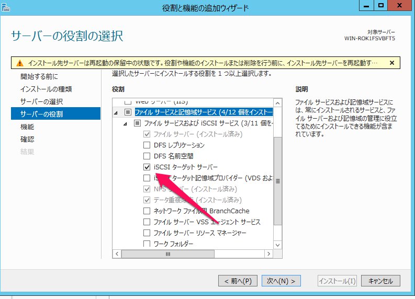
Task: Collapse ファイル サービスと記憶域サービス tree node
Action: tap(116, 112)
